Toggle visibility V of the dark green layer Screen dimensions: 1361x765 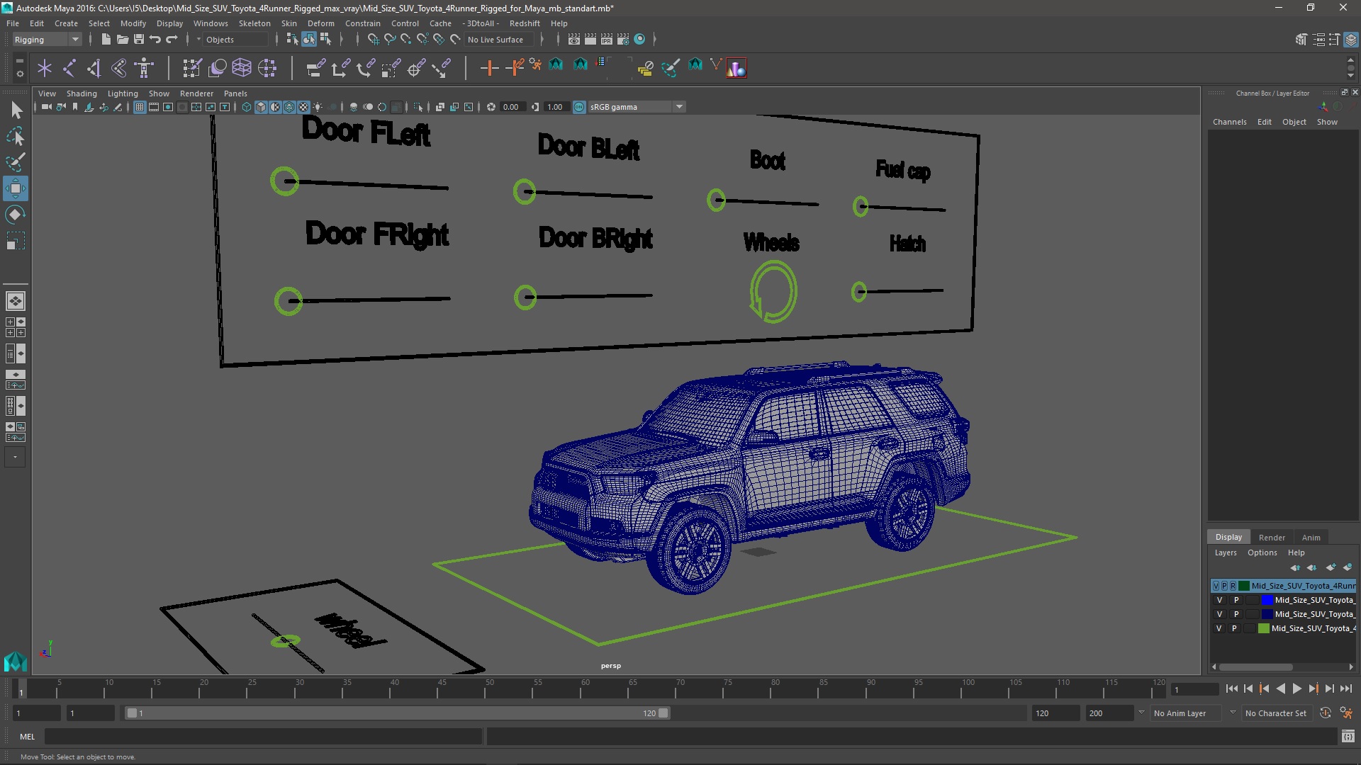1216,586
